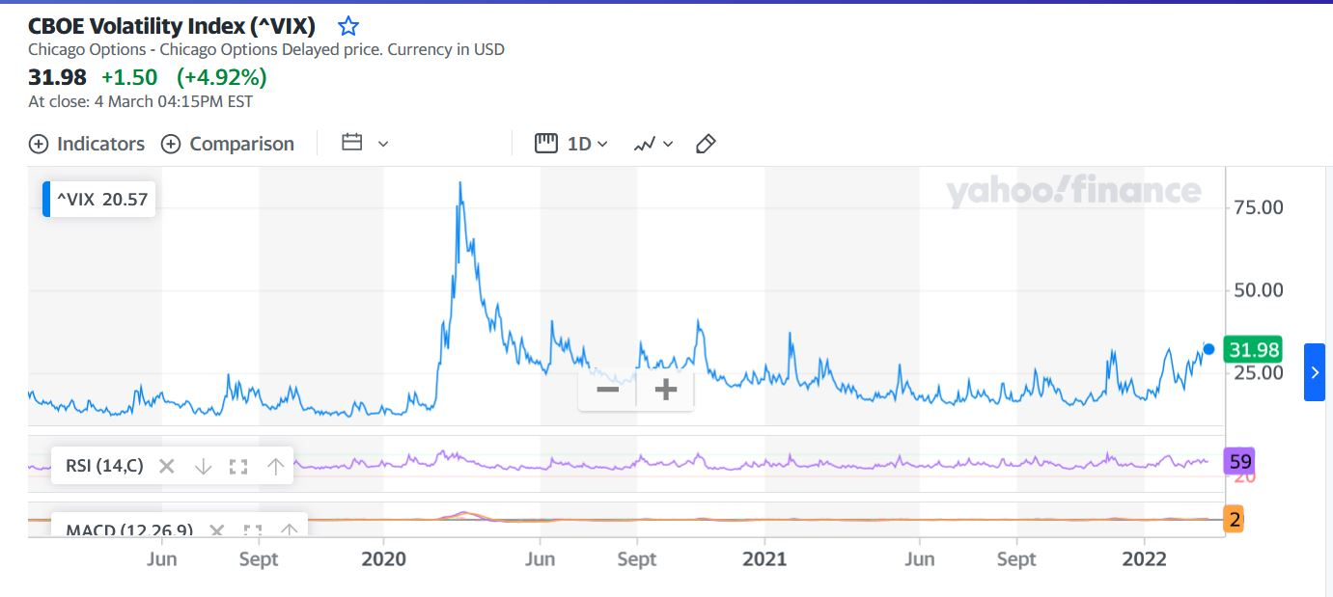This screenshot has height=597, width=1333.
Task: Remove the RSI (14,C) indicator
Action: [x=167, y=467]
